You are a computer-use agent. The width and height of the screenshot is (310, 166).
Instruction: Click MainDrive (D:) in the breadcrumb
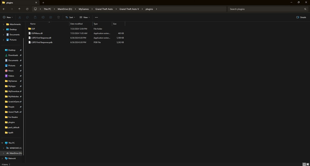click(65, 9)
